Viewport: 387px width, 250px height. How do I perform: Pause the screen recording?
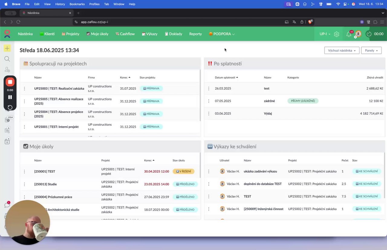tap(10, 97)
